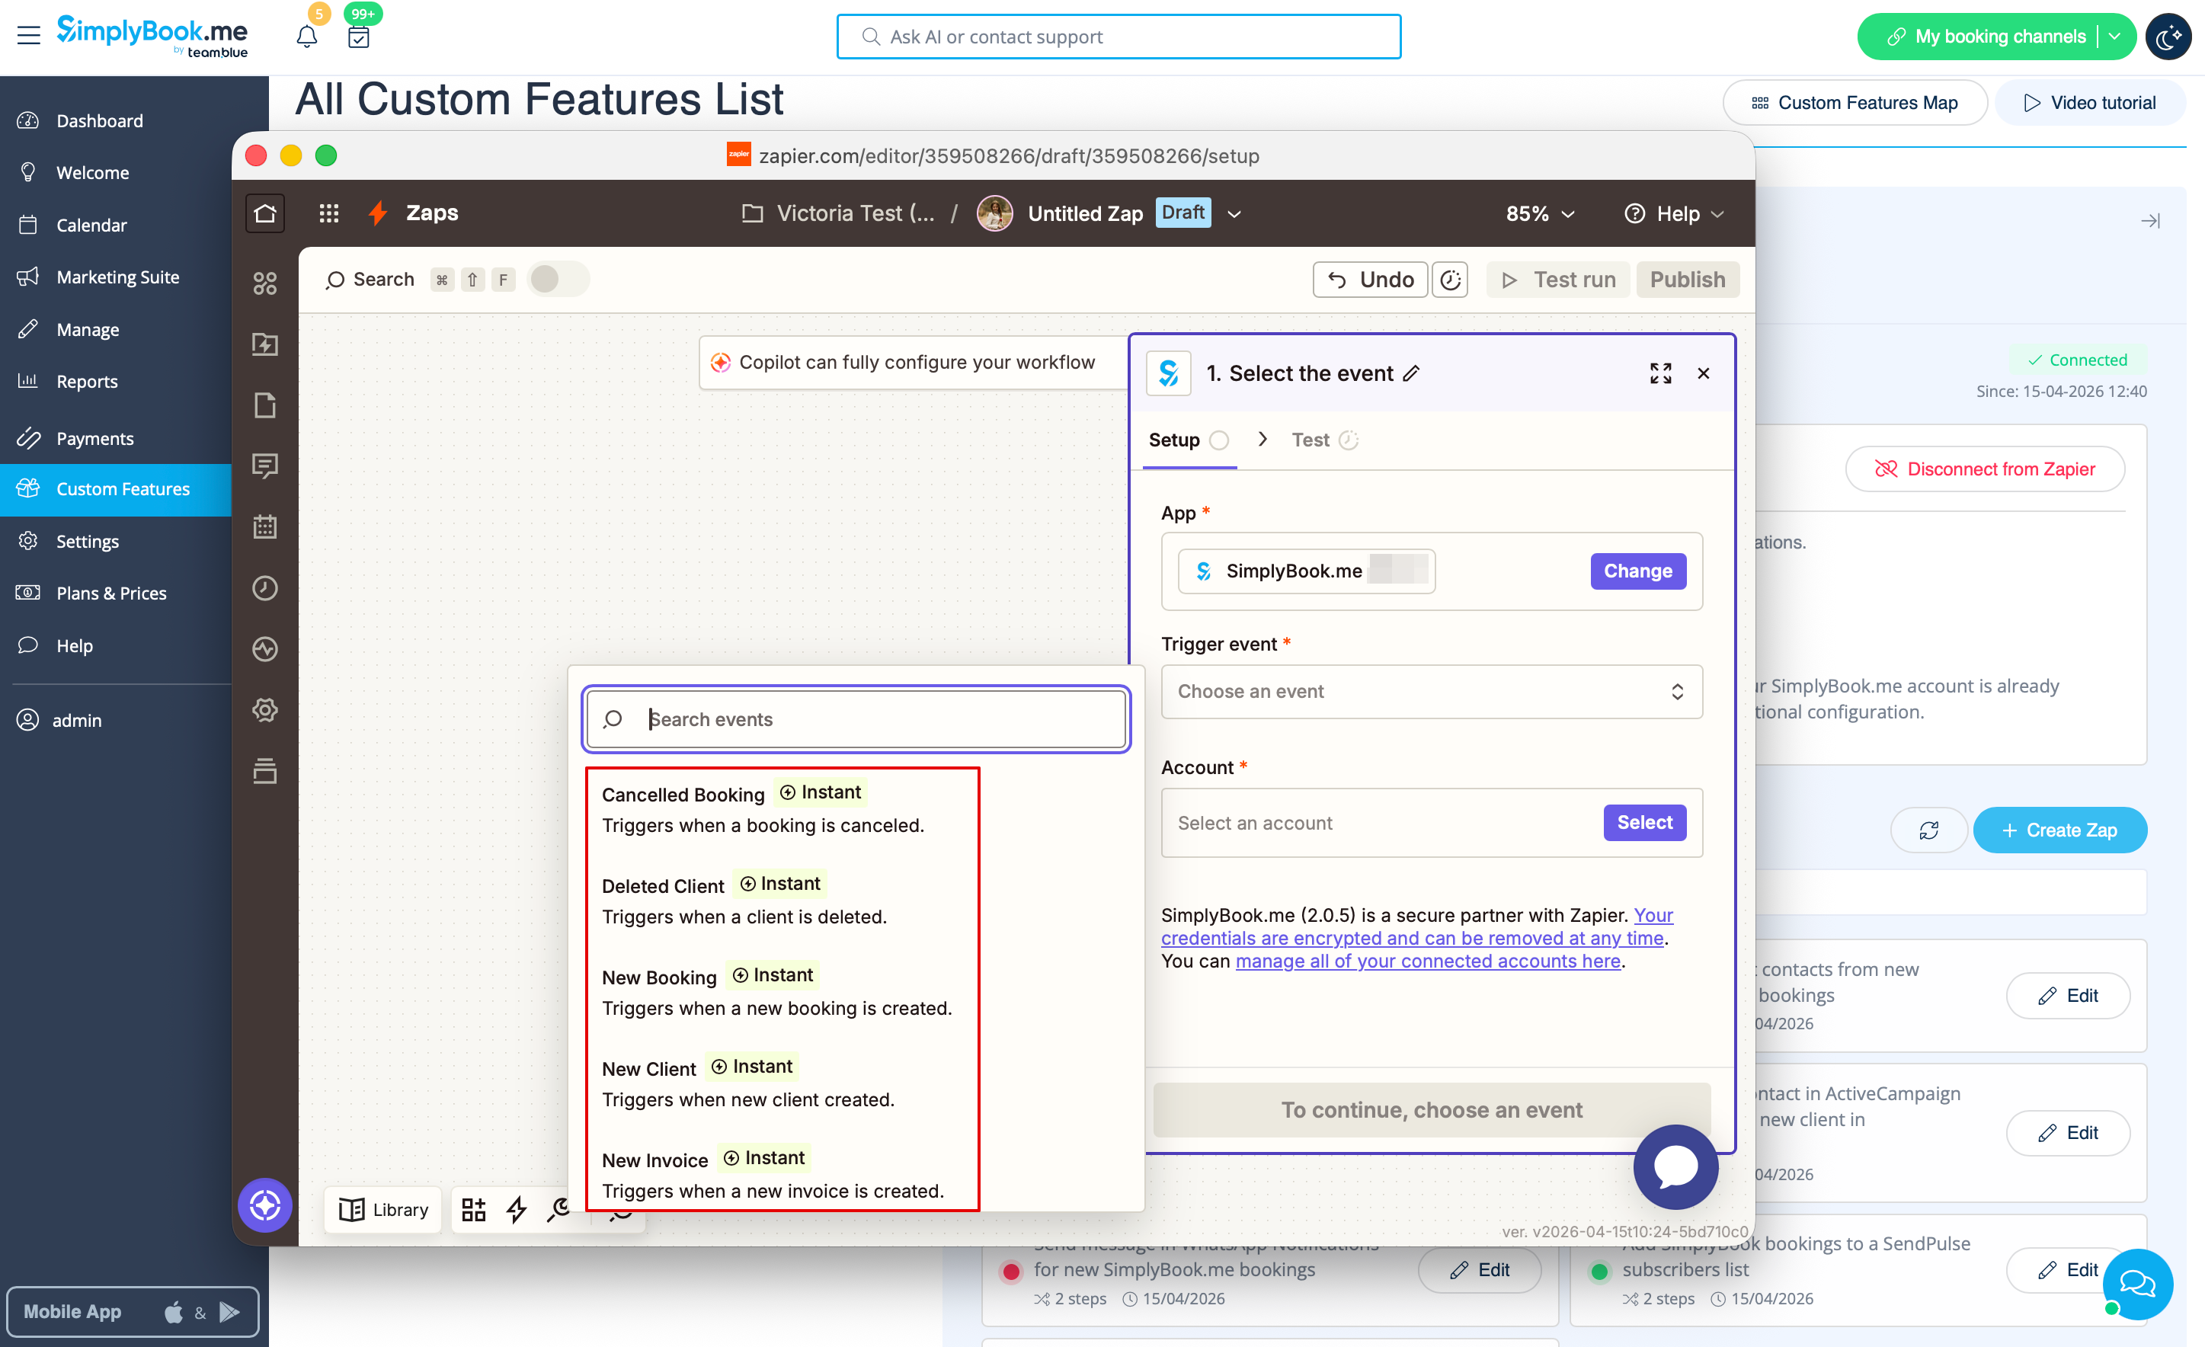Open the Choose an event dropdown
The image size is (2205, 1347).
[x=1430, y=691]
